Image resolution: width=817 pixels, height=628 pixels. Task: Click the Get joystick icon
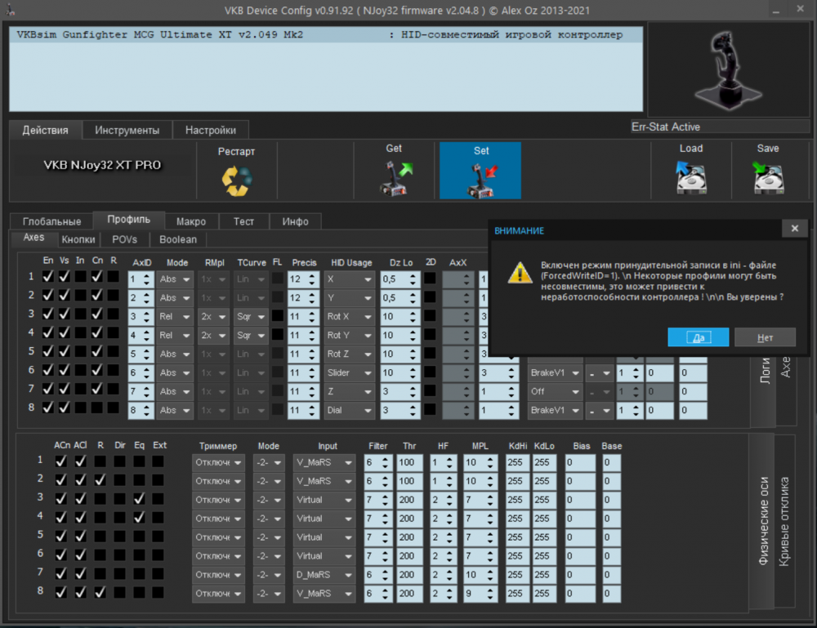pos(395,177)
